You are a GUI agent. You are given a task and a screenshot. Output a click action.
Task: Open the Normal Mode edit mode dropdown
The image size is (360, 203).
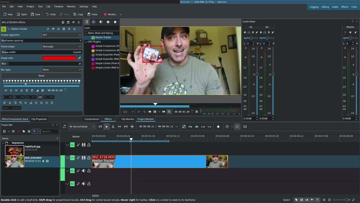click(x=82, y=127)
